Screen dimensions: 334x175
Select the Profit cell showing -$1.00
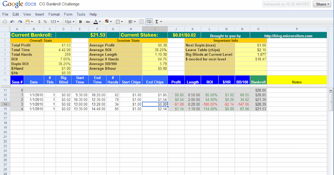tap(176, 104)
